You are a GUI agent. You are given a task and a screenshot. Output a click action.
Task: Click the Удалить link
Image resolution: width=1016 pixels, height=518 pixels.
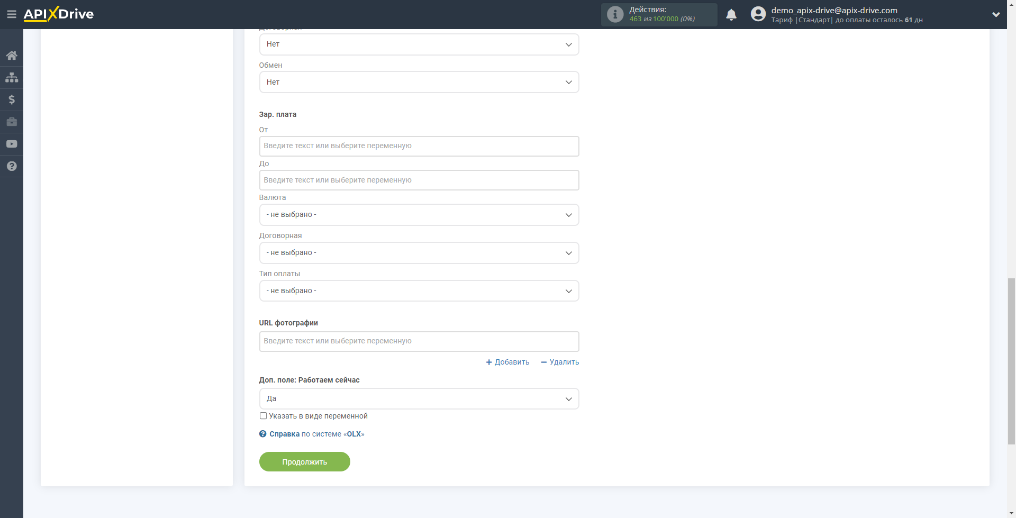coord(560,362)
